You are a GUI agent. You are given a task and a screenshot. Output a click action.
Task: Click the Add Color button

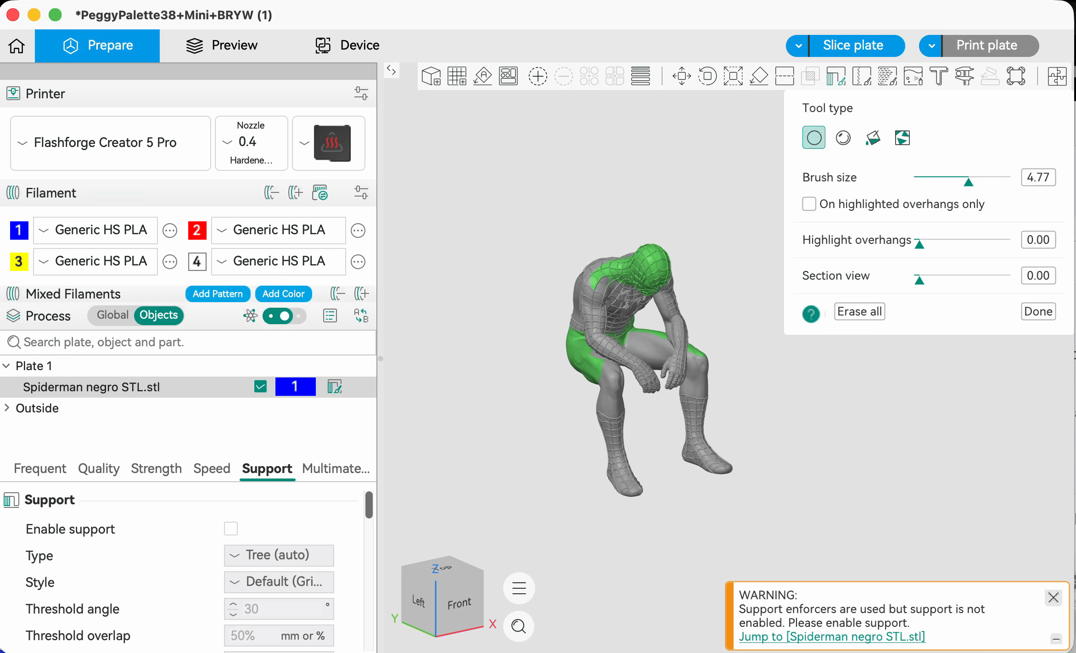tap(283, 294)
